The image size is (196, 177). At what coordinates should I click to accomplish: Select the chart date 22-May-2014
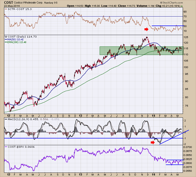point(12,6)
